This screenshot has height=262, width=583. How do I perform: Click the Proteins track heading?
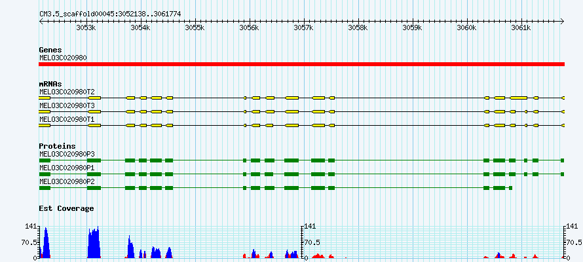[x=57, y=147]
